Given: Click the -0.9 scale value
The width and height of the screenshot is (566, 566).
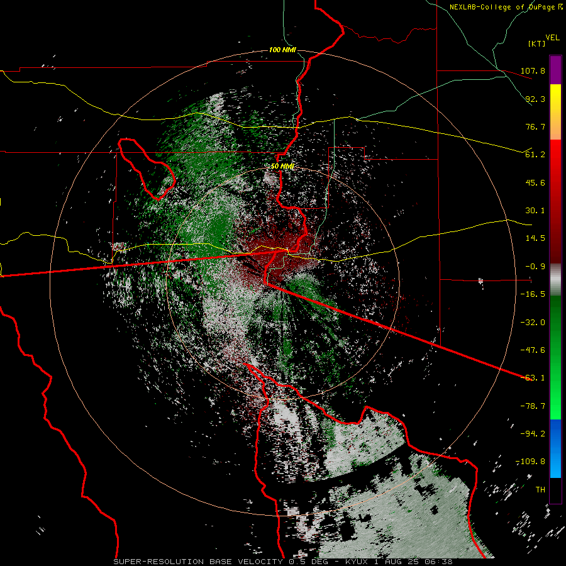Looking at the screenshot, I should 533,267.
